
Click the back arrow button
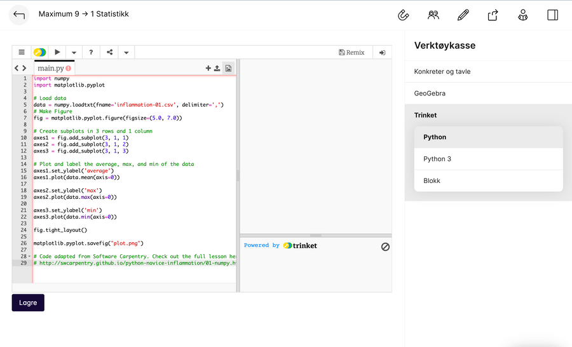coord(19,15)
